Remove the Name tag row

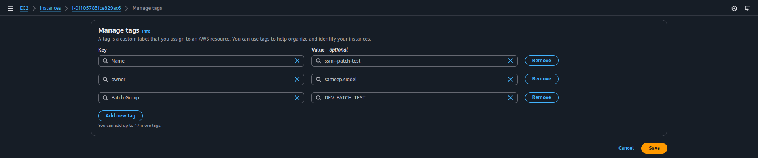pos(541,61)
